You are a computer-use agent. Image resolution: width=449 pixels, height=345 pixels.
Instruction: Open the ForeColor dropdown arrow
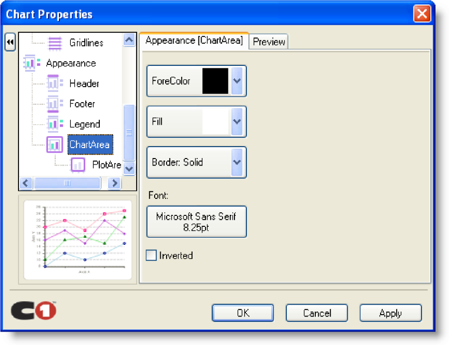(237, 81)
